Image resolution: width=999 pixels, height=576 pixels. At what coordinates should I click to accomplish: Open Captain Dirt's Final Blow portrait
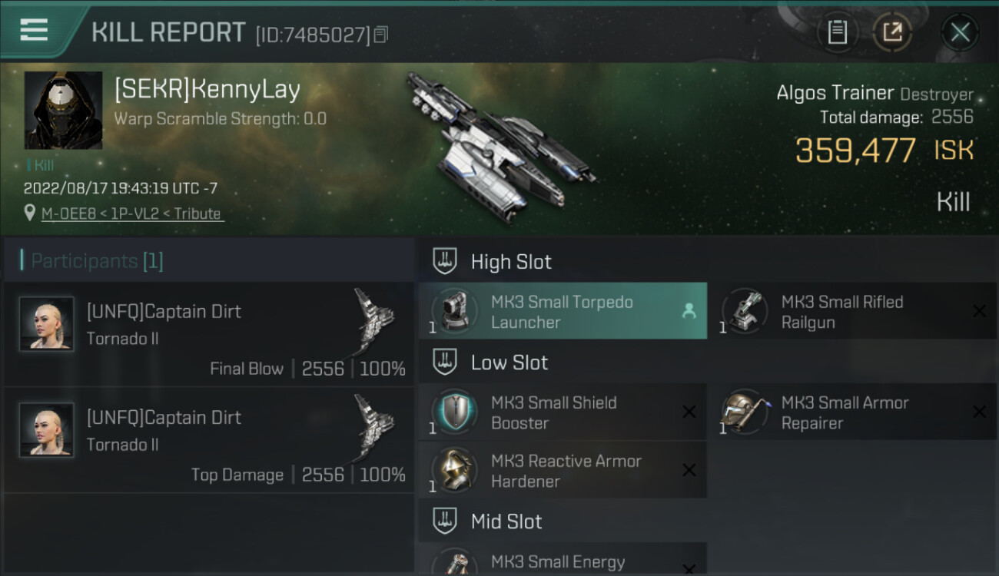47,324
